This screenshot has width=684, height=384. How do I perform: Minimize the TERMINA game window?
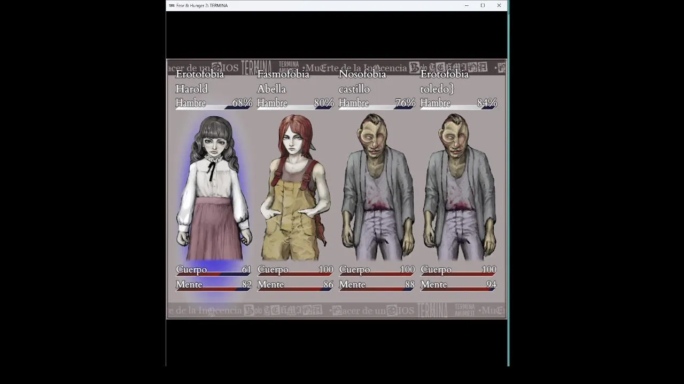467,5
